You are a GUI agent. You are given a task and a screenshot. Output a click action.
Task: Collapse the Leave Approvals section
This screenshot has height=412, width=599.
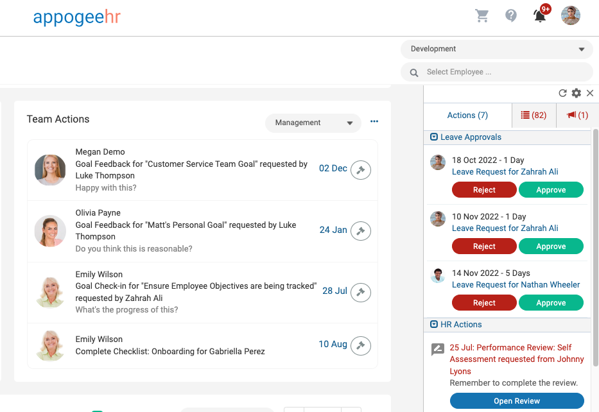434,137
